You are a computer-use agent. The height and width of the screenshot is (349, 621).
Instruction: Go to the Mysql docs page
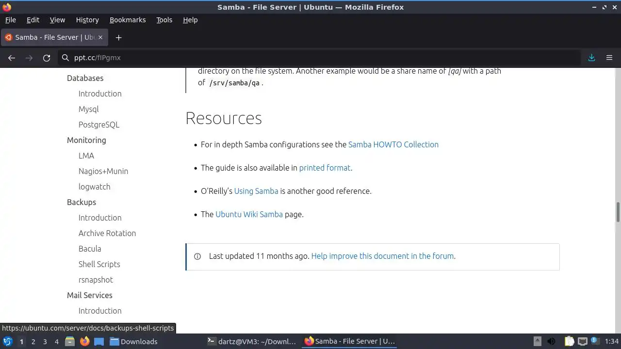pos(88,109)
